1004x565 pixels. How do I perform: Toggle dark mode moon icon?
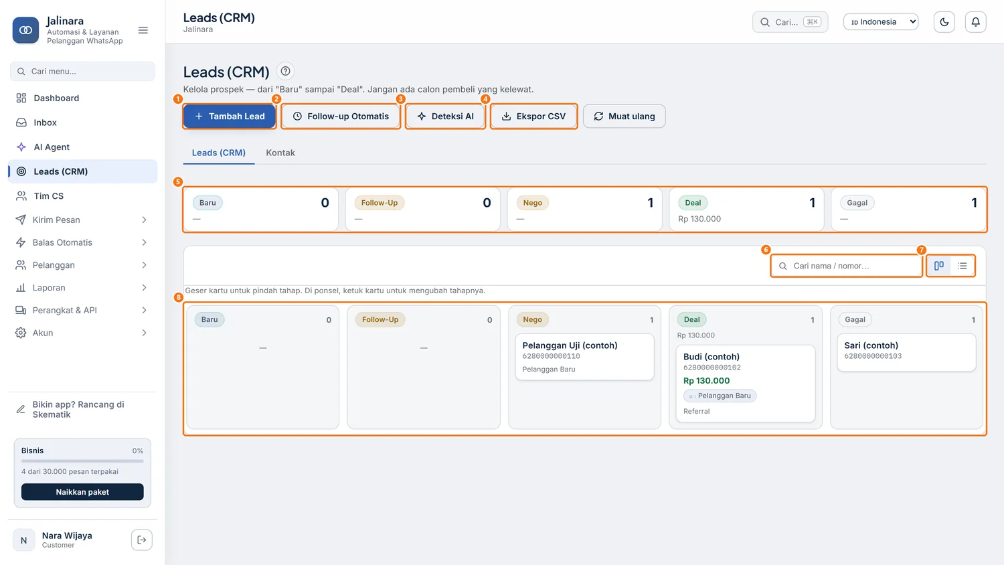[944, 22]
